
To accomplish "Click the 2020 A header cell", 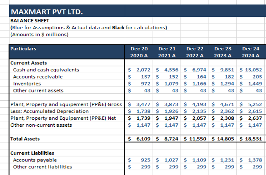I will point(139,56).
